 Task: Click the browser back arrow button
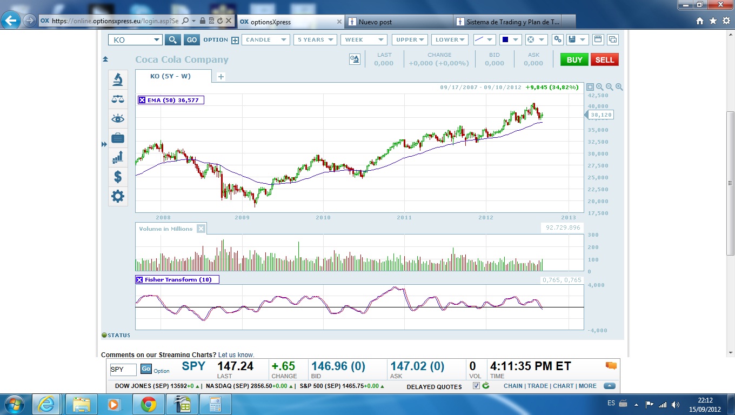click(x=11, y=21)
